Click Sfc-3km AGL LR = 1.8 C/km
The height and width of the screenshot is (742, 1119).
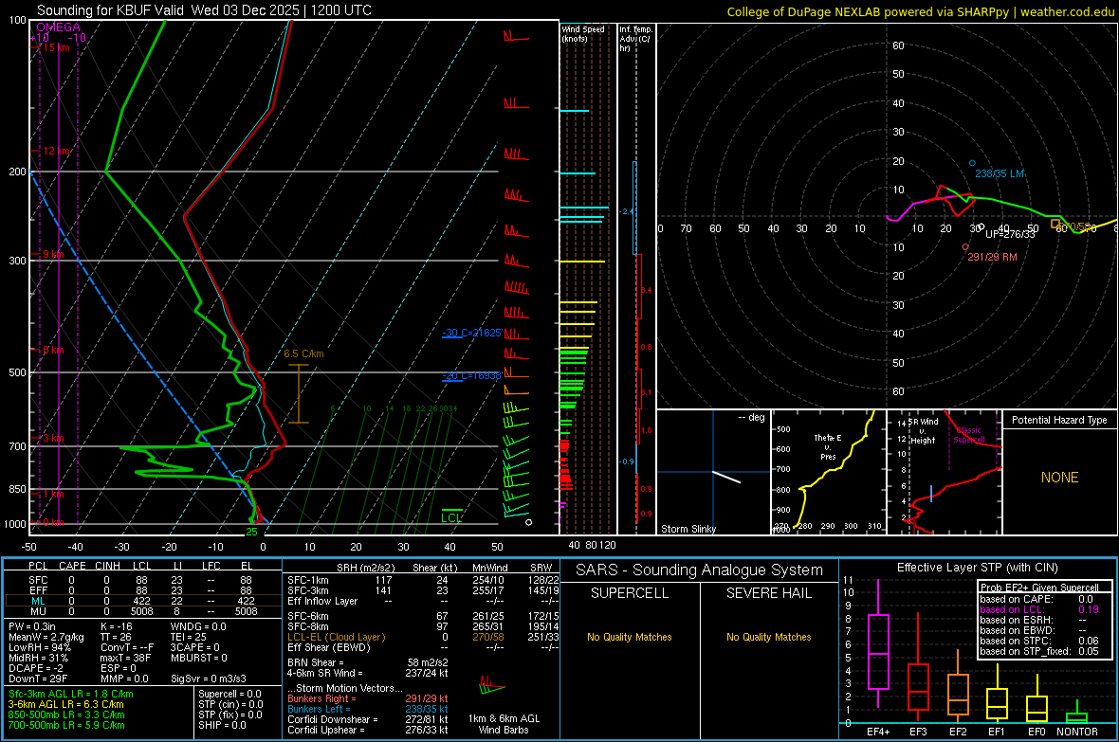(71, 695)
